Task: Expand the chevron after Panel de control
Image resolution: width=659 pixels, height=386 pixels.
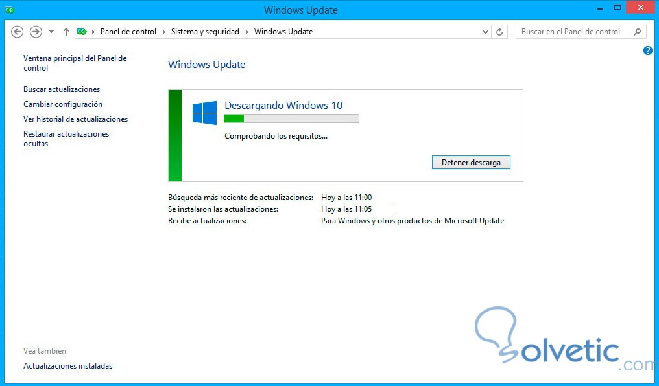Action: click(x=164, y=32)
